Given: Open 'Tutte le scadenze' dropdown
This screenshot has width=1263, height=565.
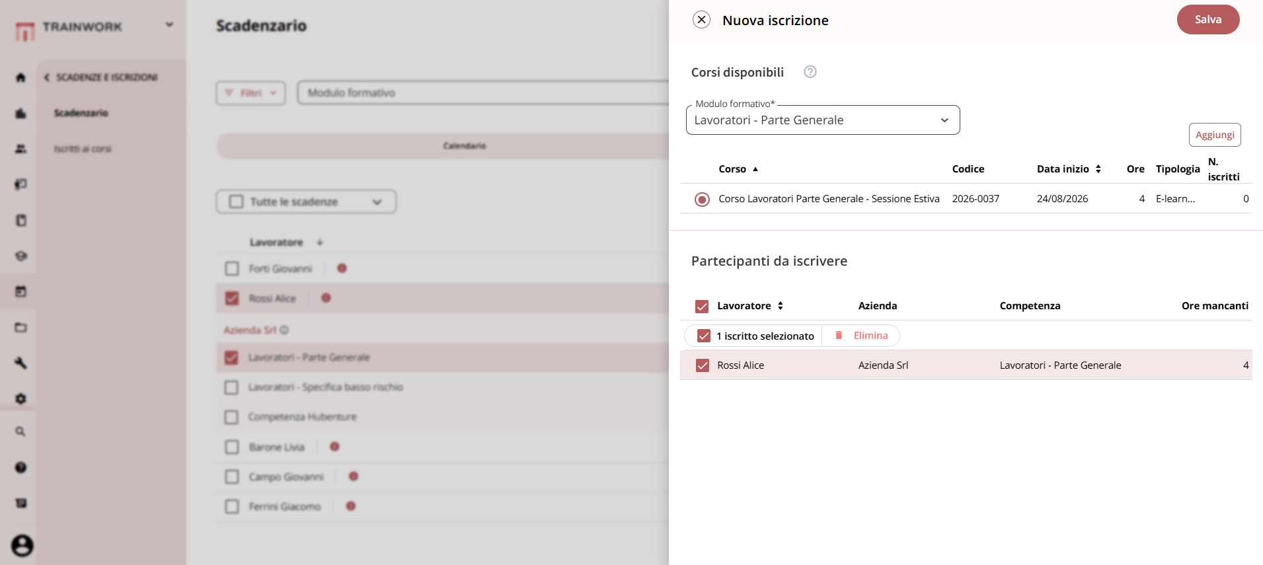Looking at the screenshot, I should 306,202.
